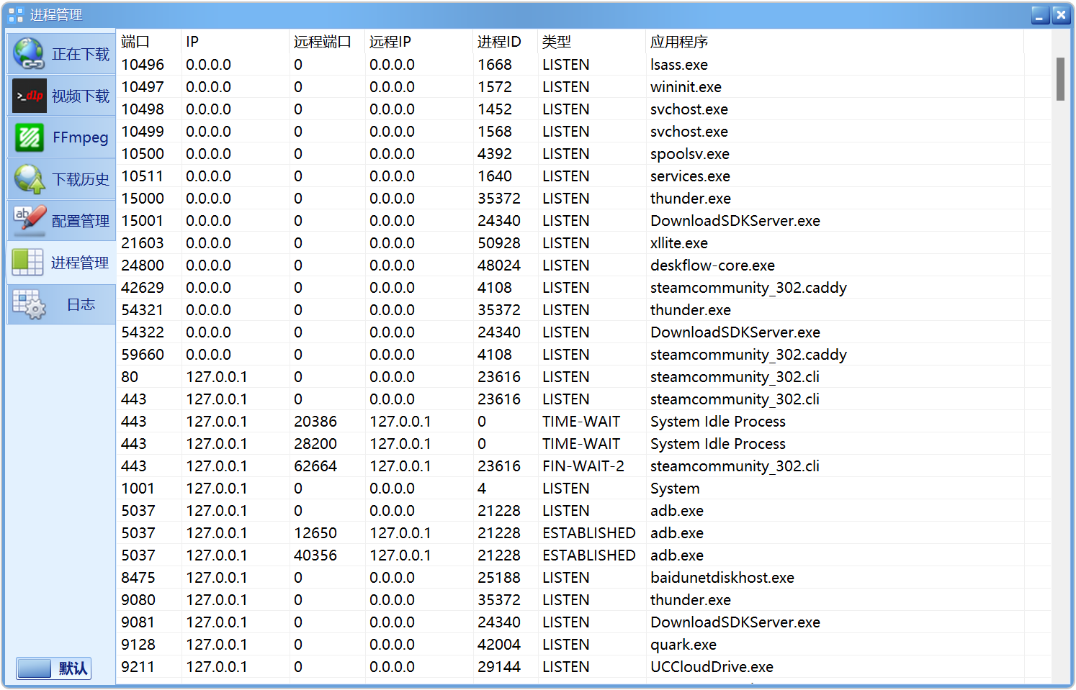The image size is (1076, 690).
Task: Click the app icon in title bar
Action: [16, 14]
